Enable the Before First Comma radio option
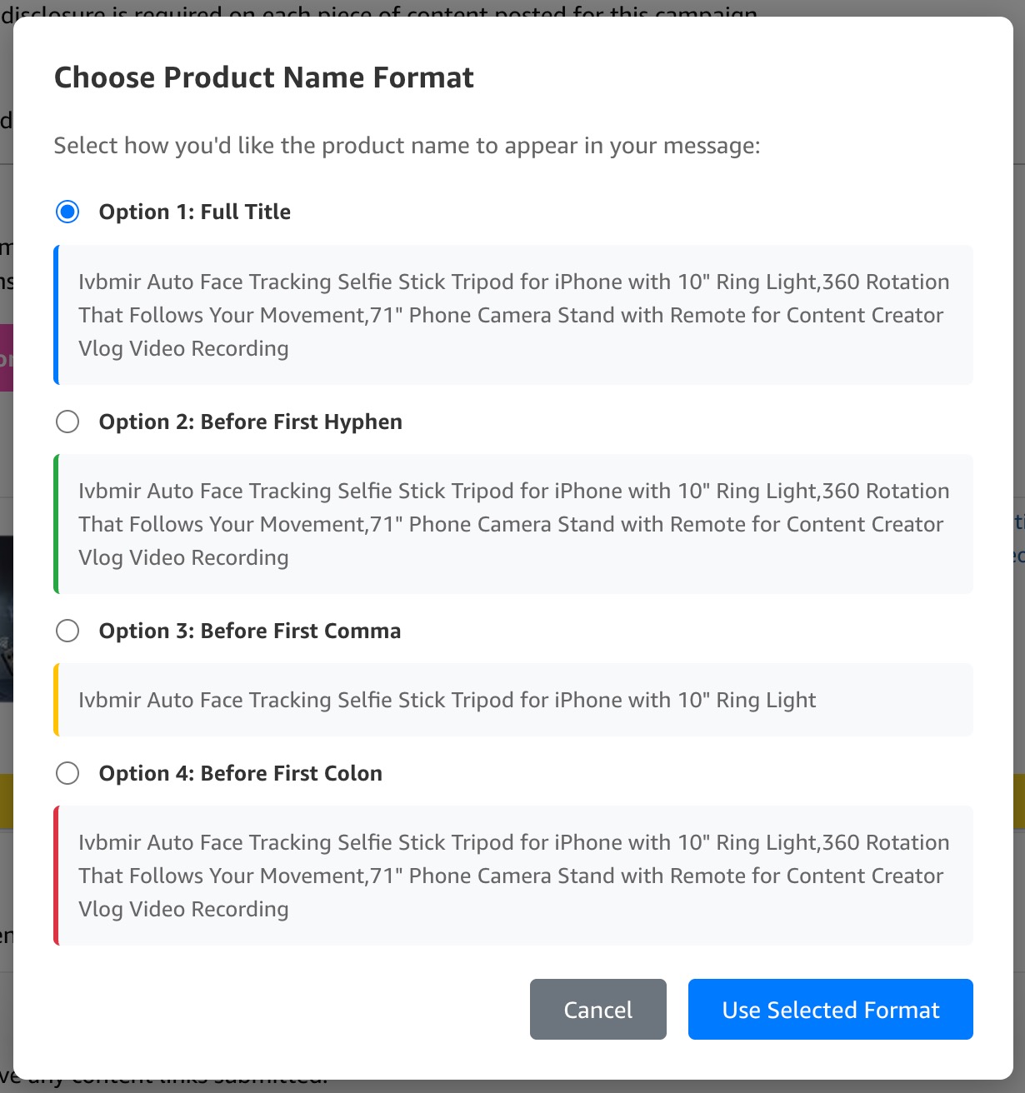1025x1093 pixels. (x=67, y=631)
